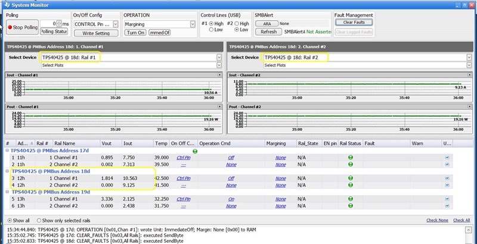Increase polling interval with the up spinner arrow

click(59, 22)
